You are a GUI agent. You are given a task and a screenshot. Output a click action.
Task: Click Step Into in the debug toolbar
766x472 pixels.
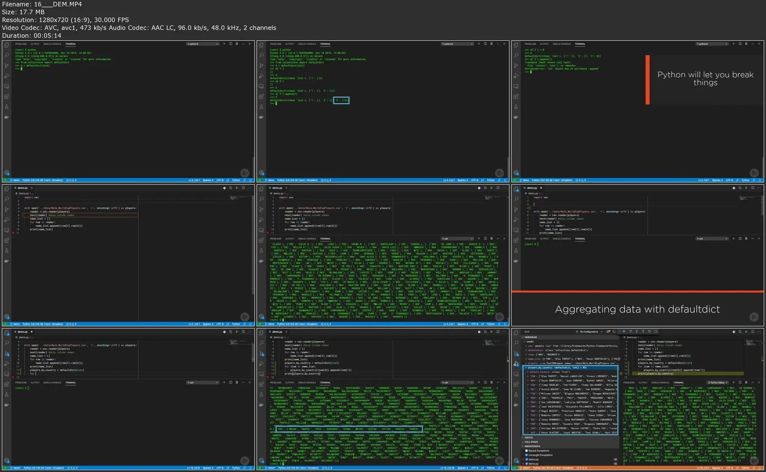coord(637,331)
